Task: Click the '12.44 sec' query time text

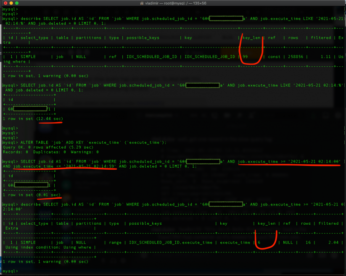Action: coord(50,119)
